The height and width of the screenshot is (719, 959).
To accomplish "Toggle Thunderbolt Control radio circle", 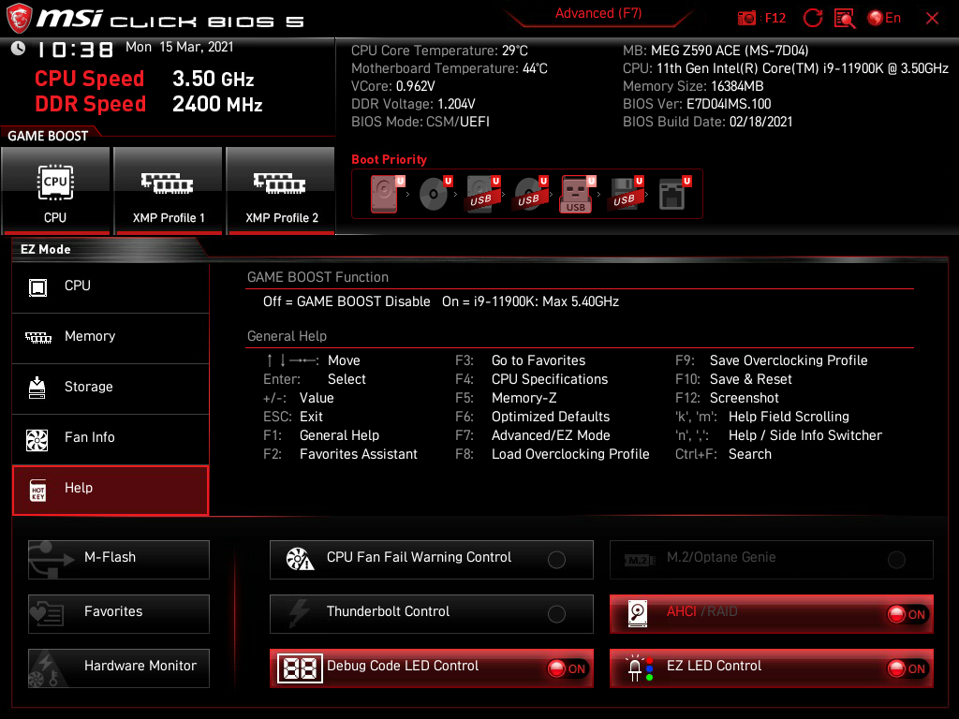I will coord(556,614).
